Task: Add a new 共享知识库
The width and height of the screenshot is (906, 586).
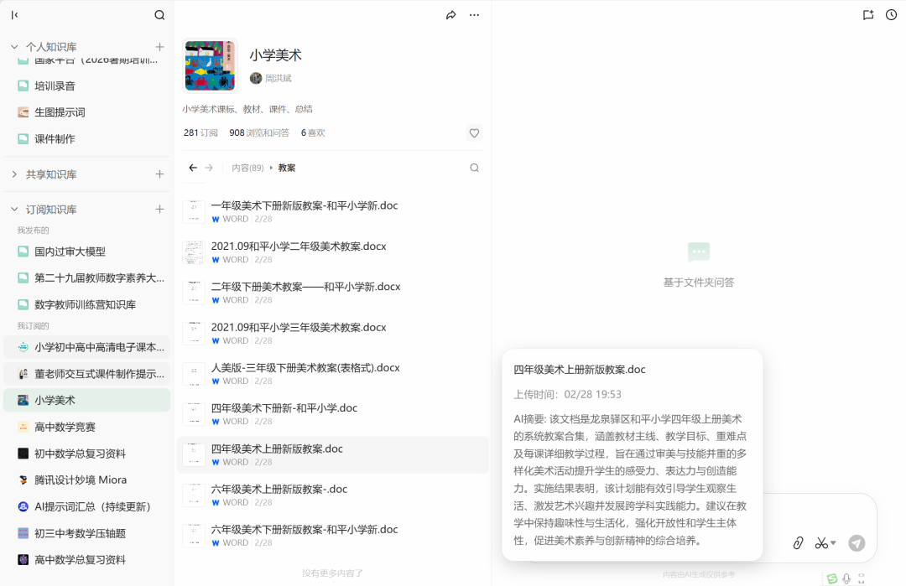Action: tap(159, 174)
